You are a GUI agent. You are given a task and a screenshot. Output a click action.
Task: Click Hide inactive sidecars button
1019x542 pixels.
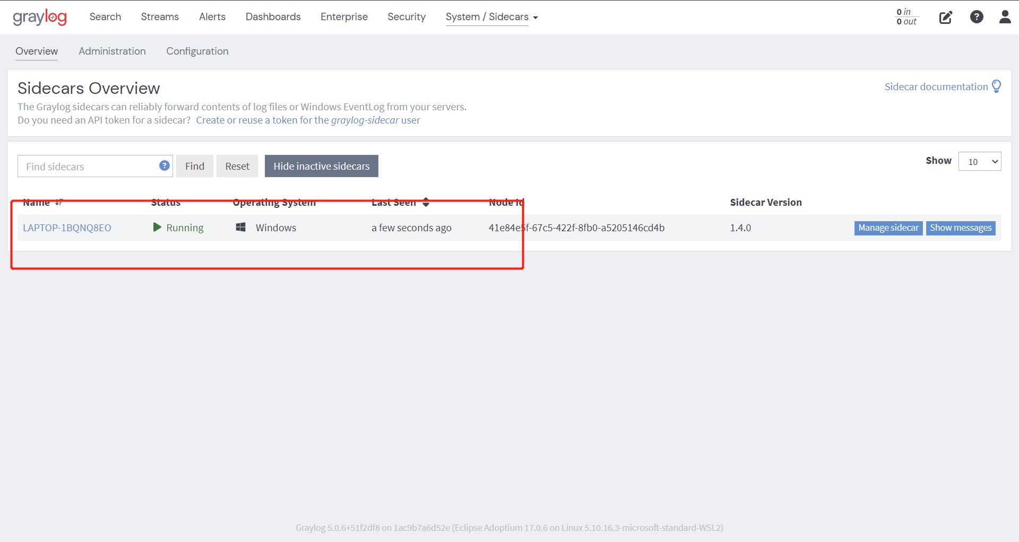[x=322, y=166]
